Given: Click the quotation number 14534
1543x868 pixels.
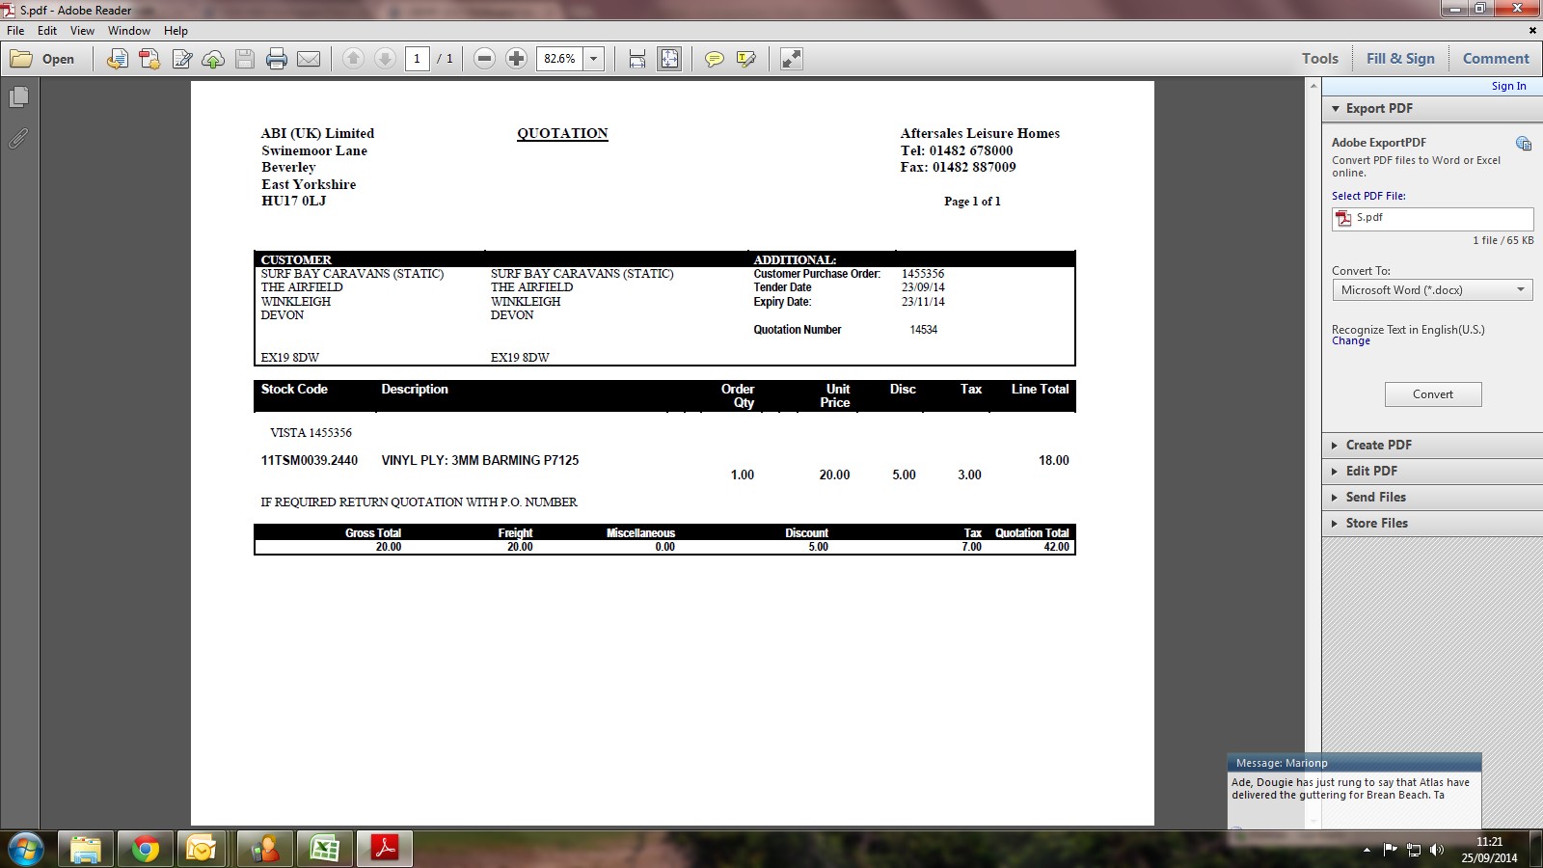Looking at the screenshot, I should [923, 330].
